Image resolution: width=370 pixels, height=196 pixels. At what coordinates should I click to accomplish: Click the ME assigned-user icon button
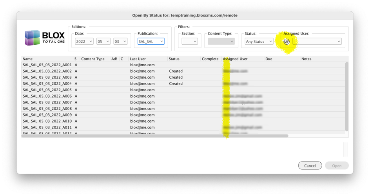tap(286, 42)
